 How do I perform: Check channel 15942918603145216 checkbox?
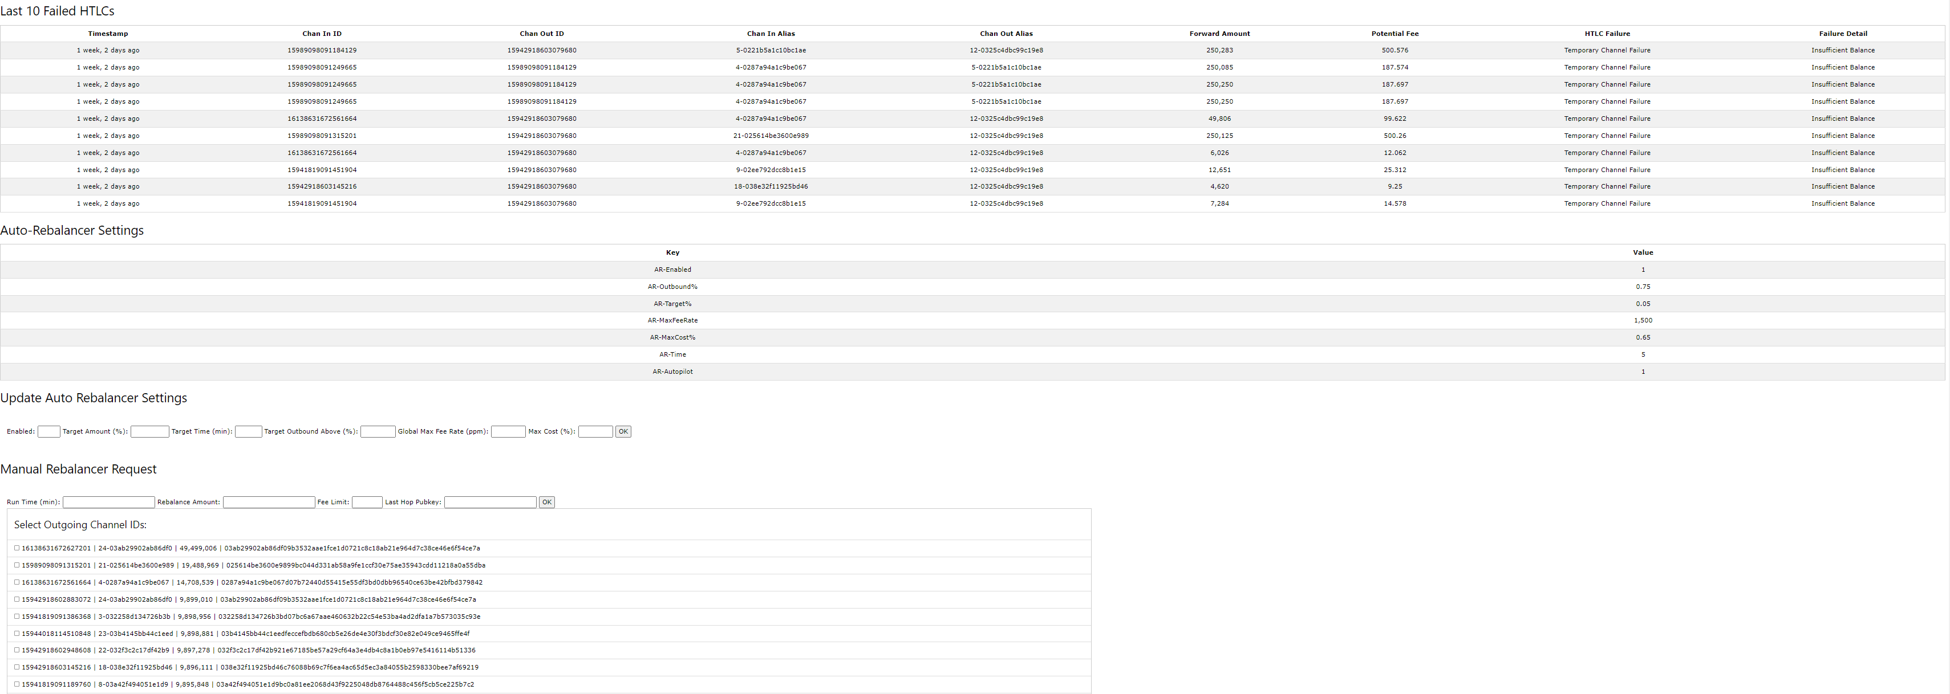tap(17, 667)
